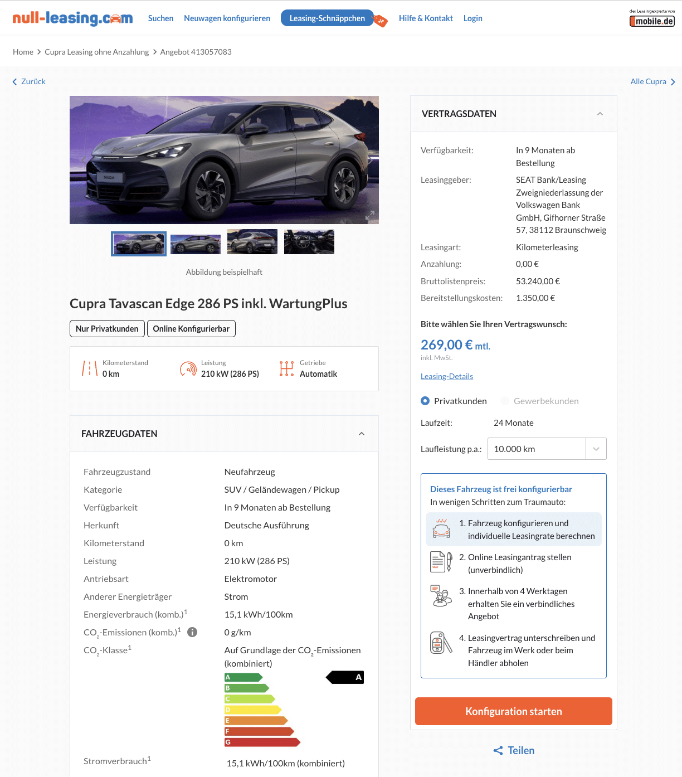
Task: Select the first car thumbnail (front view)
Action: [x=139, y=244]
